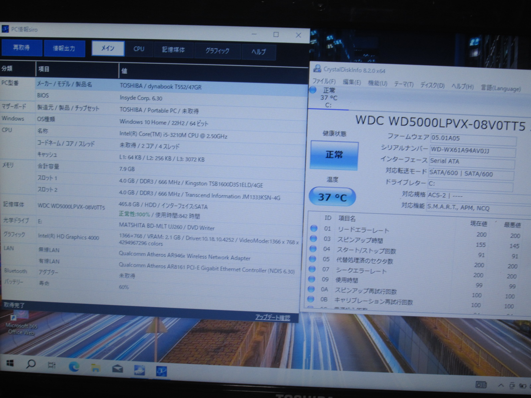The width and height of the screenshot is (531, 398).
Task: Select the メイン tab
Action: tap(108, 48)
